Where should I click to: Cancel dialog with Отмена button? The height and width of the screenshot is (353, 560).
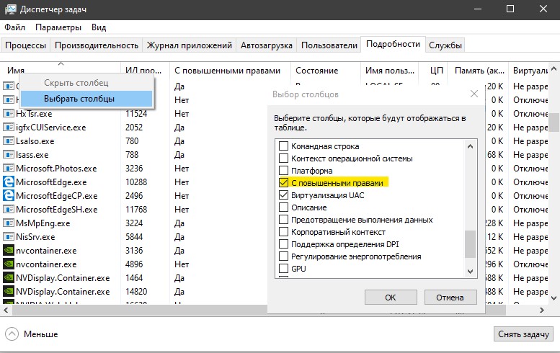click(x=450, y=298)
